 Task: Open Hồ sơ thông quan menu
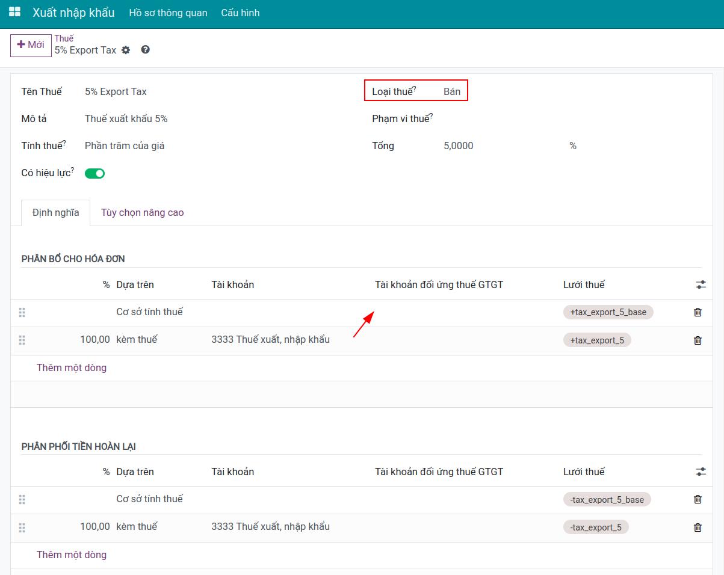point(168,13)
